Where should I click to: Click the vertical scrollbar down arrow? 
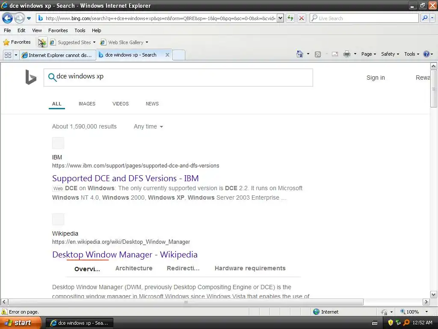coord(433,294)
